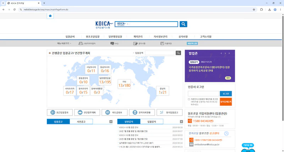Expand the 메뉴 바로가기 shortcut dropdown
This screenshot has height=152, width=284.
64,43
